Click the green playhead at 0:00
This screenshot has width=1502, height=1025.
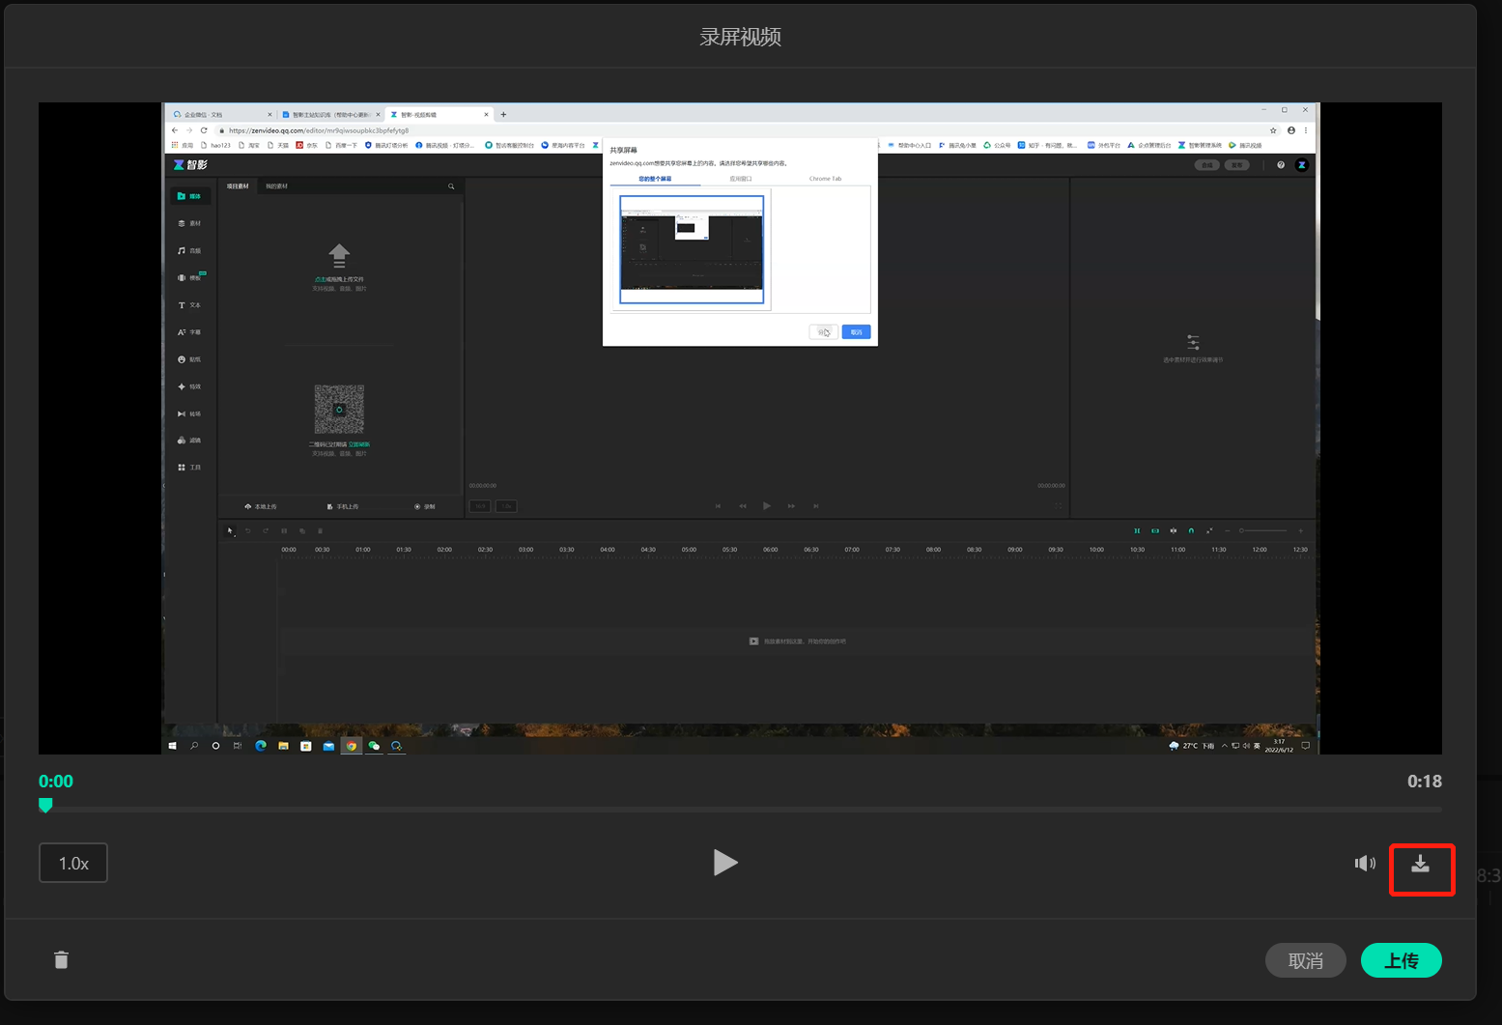pyautogui.click(x=45, y=805)
